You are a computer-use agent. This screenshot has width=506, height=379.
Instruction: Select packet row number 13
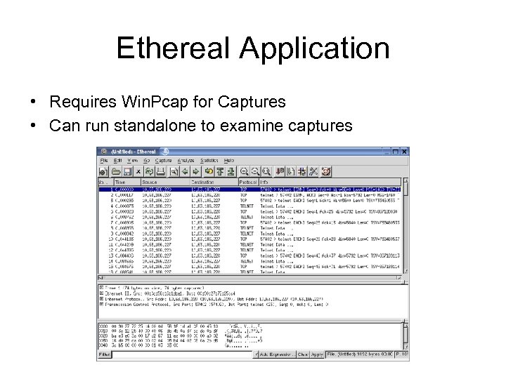(249, 255)
